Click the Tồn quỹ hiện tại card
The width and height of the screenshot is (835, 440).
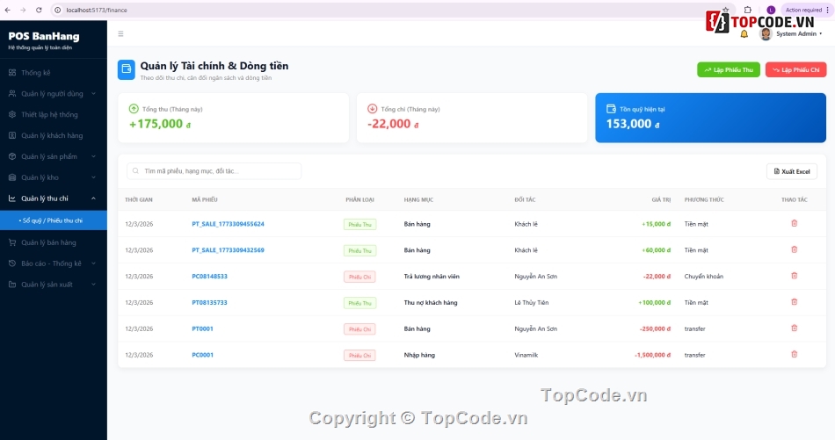[710, 118]
